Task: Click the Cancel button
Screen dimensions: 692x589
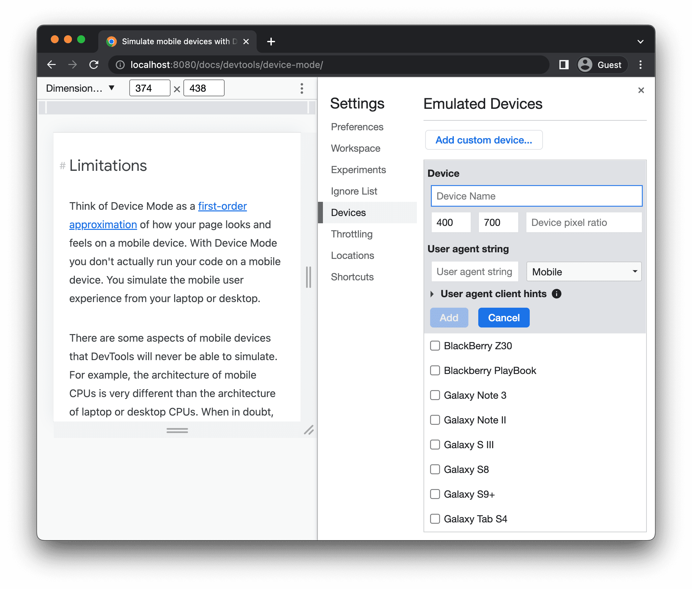Action: coord(503,318)
